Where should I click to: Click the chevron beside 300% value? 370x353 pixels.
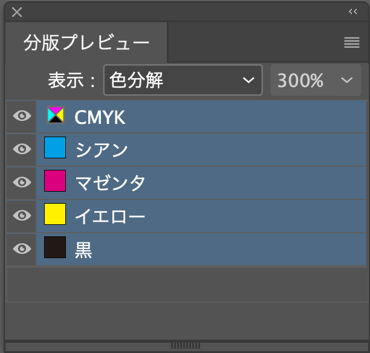[x=346, y=80]
